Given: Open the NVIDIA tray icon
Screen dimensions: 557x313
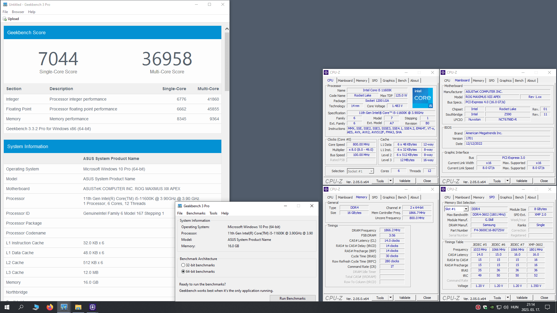Looking at the screenshot, I should pyautogui.click(x=492, y=307).
